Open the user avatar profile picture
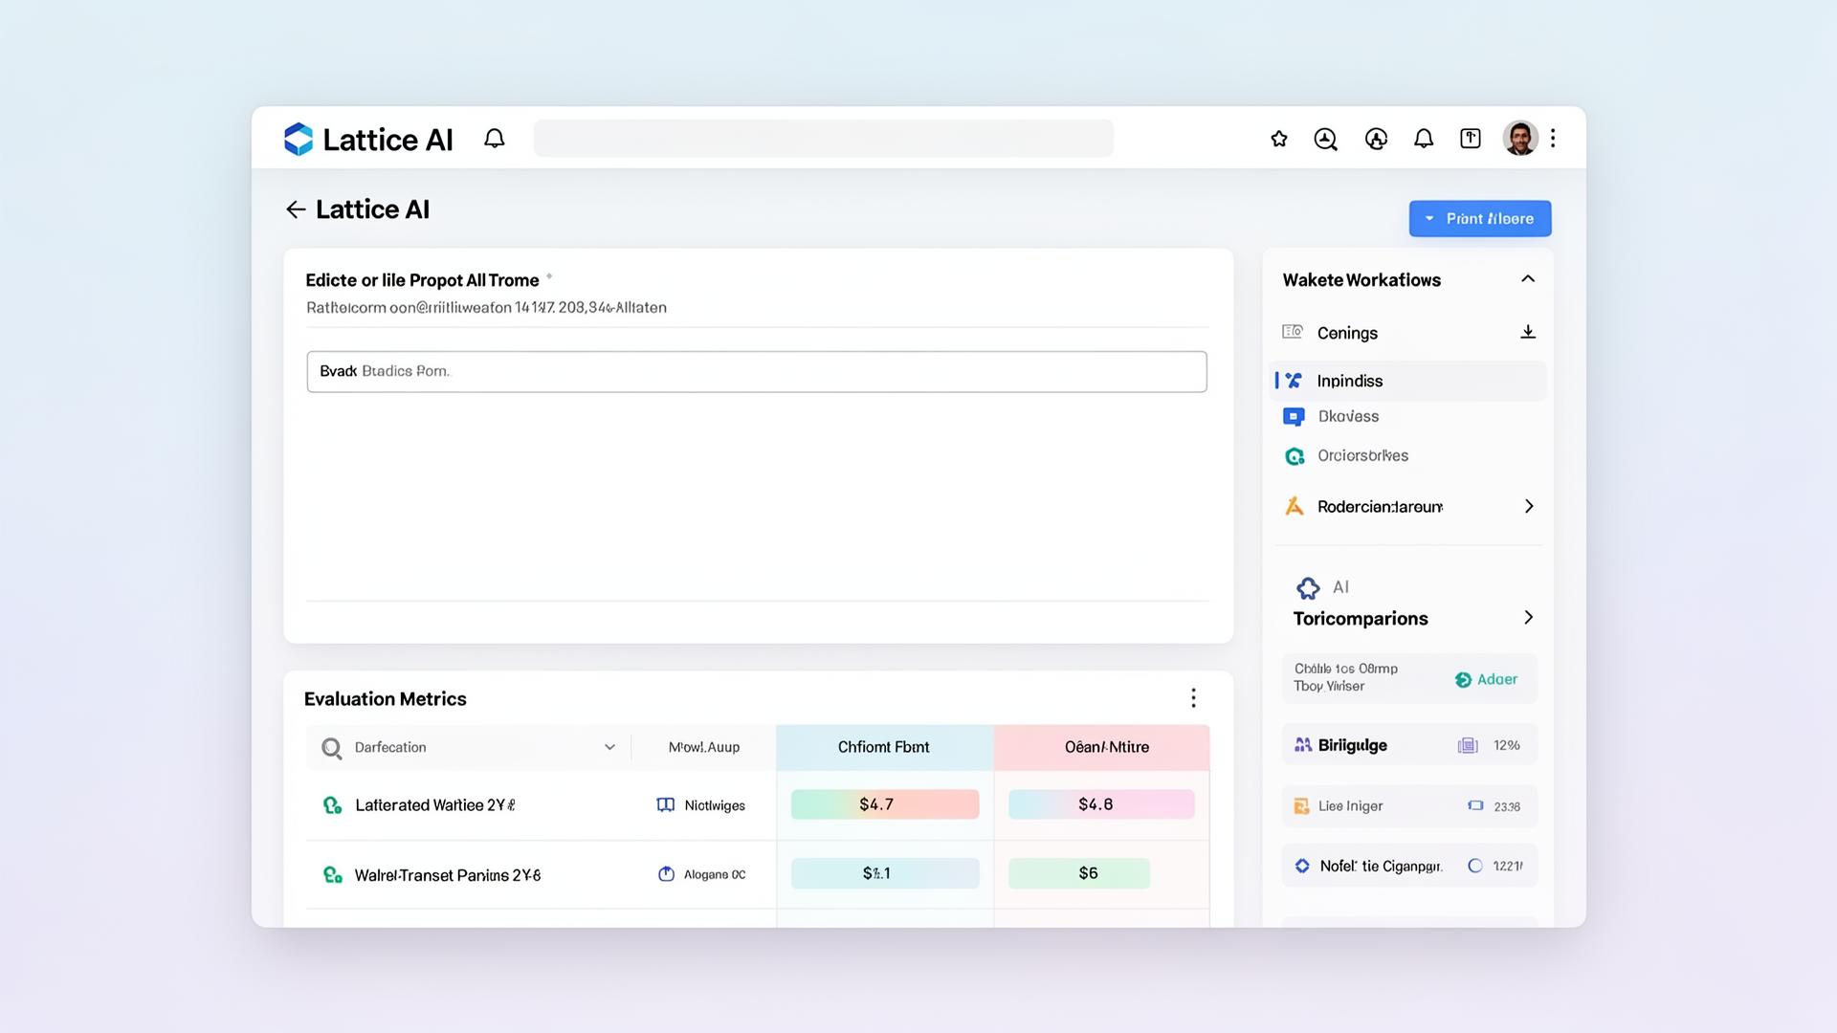 coord(1520,139)
